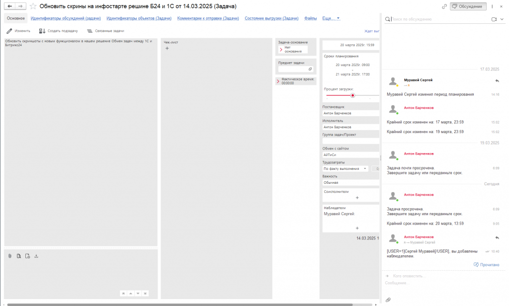Click the paperclip attach icon in files panel
Screen dimensions: 509x306
tap(9, 256)
